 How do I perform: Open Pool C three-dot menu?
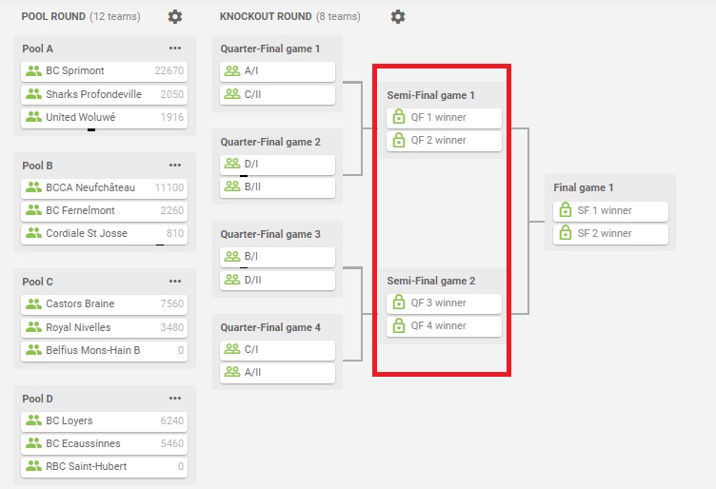(x=175, y=281)
